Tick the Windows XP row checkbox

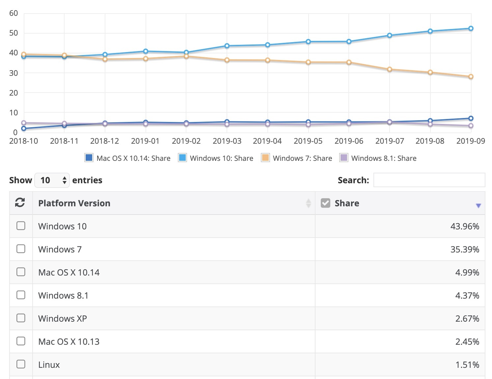point(21,318)
